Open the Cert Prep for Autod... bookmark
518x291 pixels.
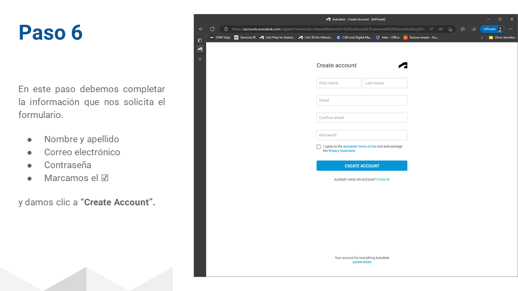tap(277, 38)
